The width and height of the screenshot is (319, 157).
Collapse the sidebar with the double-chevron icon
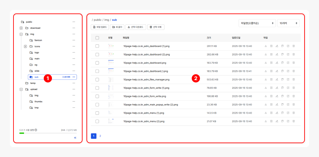pos(75,138)
